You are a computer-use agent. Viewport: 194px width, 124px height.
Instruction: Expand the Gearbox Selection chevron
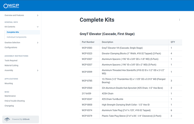click(38, 43)
